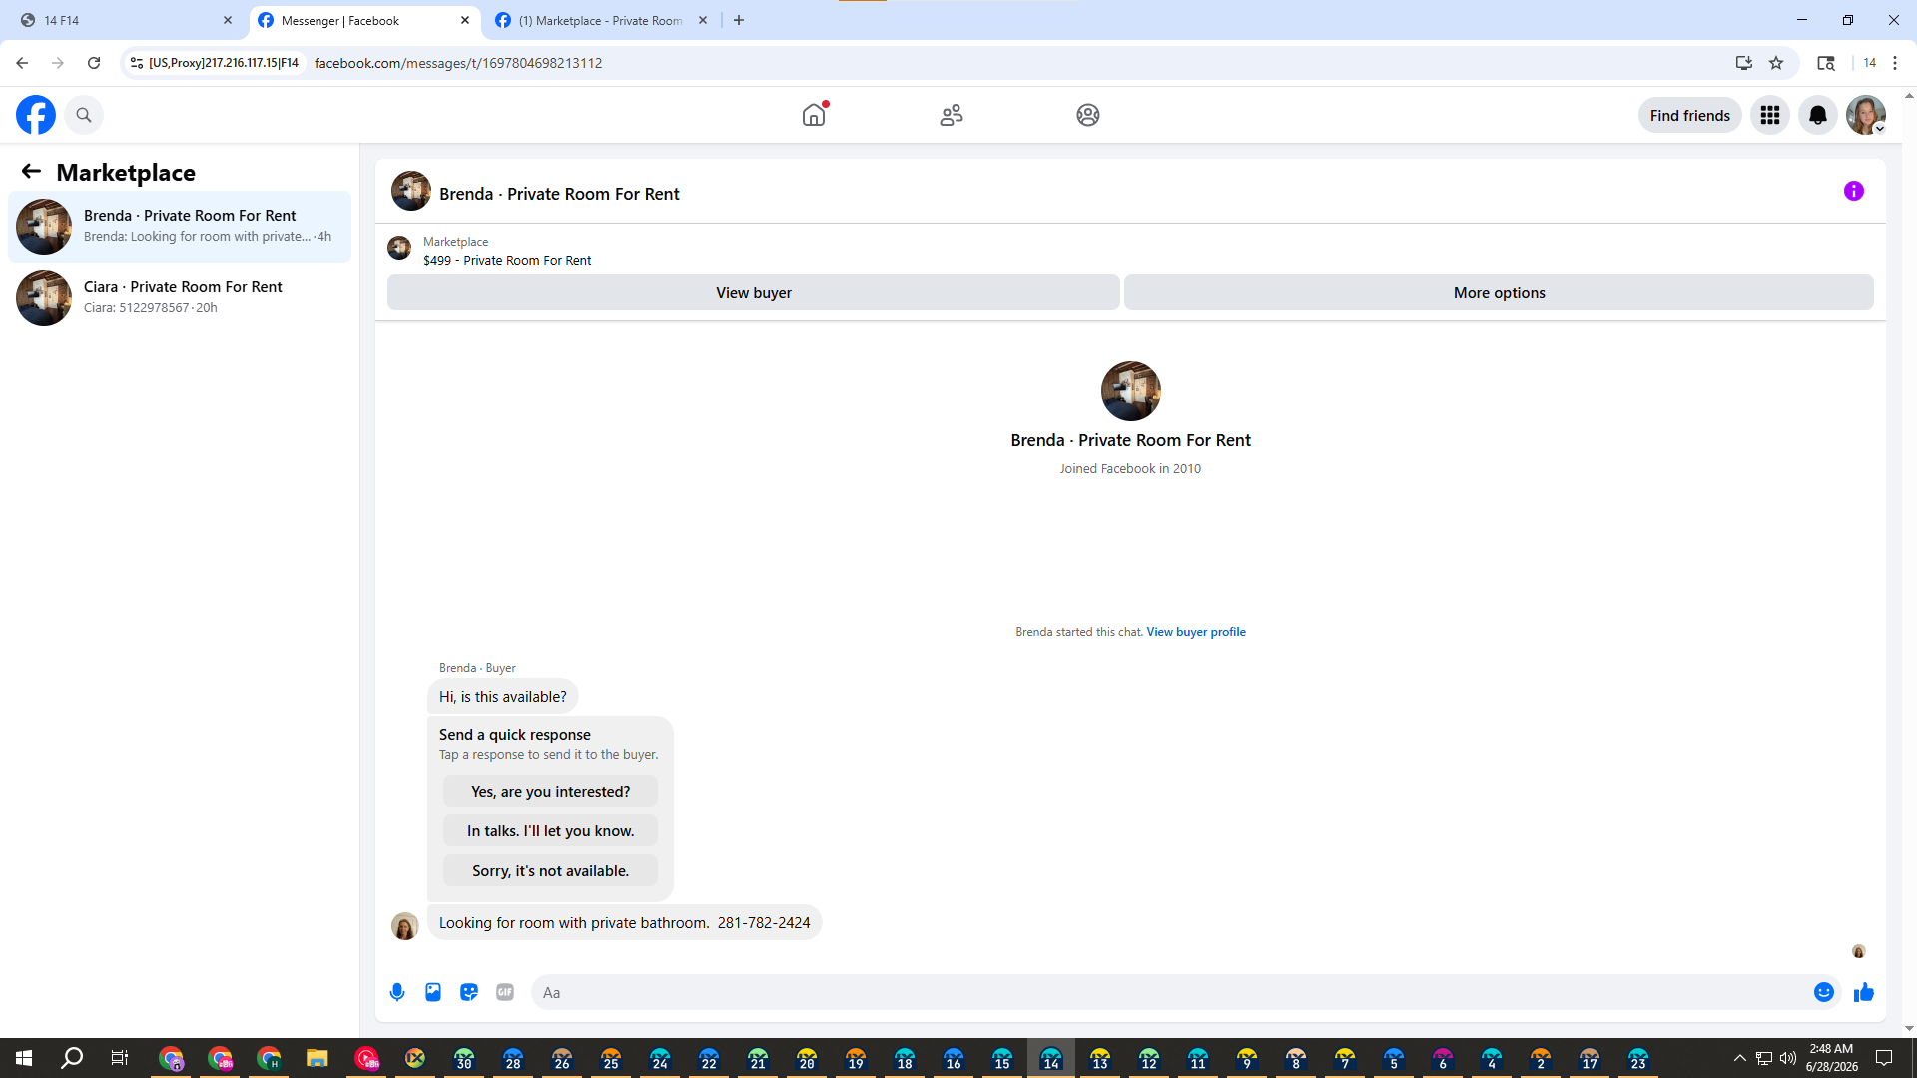1917x1078 pixels.
Task: Open the Facebook logo home link
Action: pos(36,115)
